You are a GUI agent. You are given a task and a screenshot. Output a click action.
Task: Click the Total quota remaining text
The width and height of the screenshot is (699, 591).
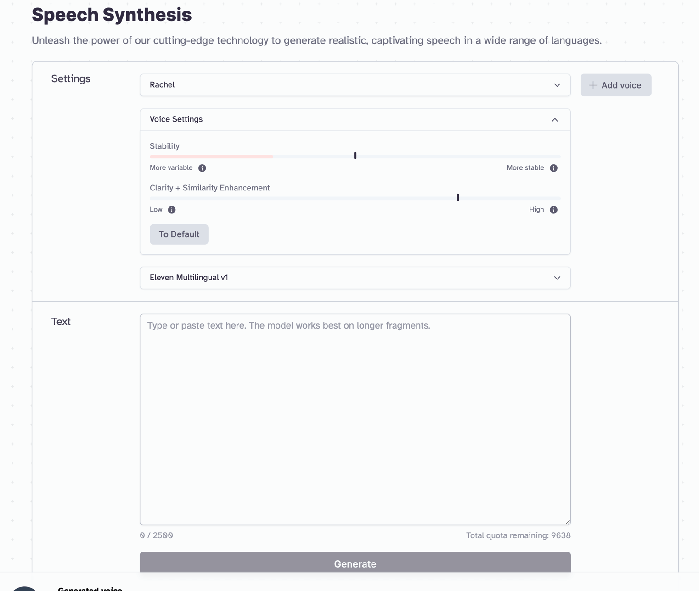click(518, 535)
